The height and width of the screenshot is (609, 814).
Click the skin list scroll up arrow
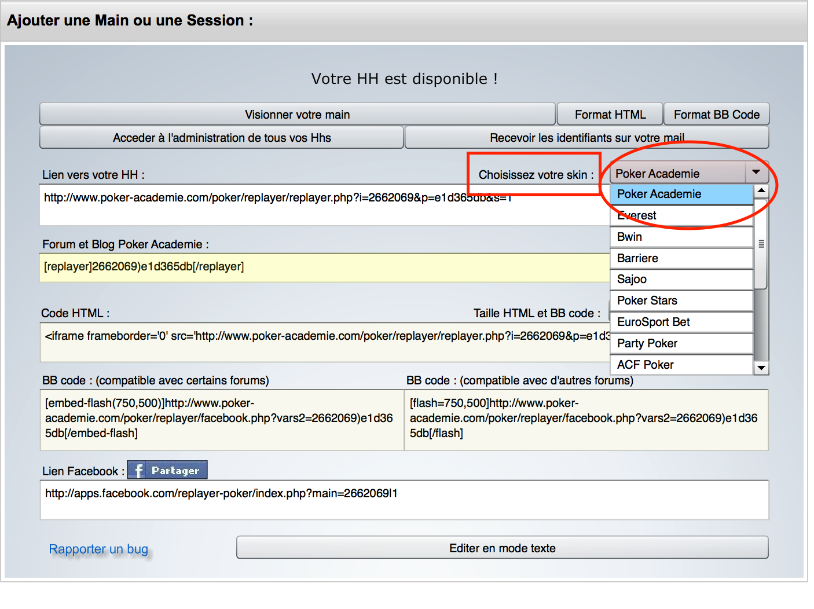pyautogui.click(x=761, y=190)
